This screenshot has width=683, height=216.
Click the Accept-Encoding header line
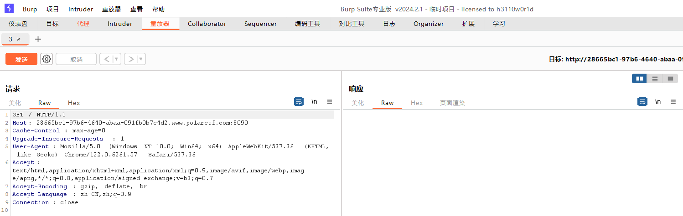pyautogui.click(x=79, y=186)
